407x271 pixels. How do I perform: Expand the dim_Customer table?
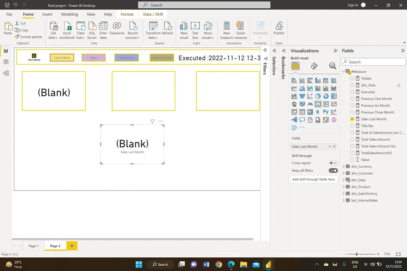pos(344,173)
